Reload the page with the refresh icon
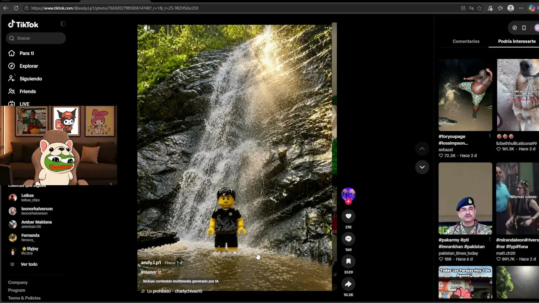This screenshot has width=539, height=303. pyautogui.click(x=16, y=8)
